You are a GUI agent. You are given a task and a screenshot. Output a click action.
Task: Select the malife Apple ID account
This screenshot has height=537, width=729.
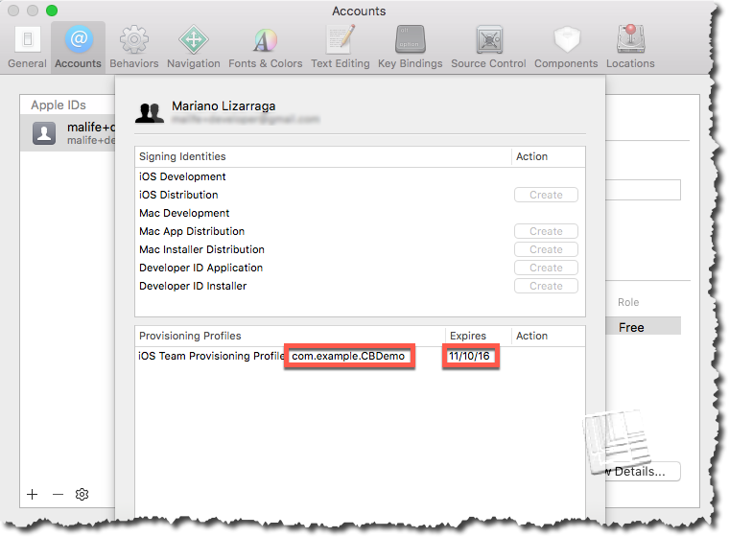tap(72, 132)
